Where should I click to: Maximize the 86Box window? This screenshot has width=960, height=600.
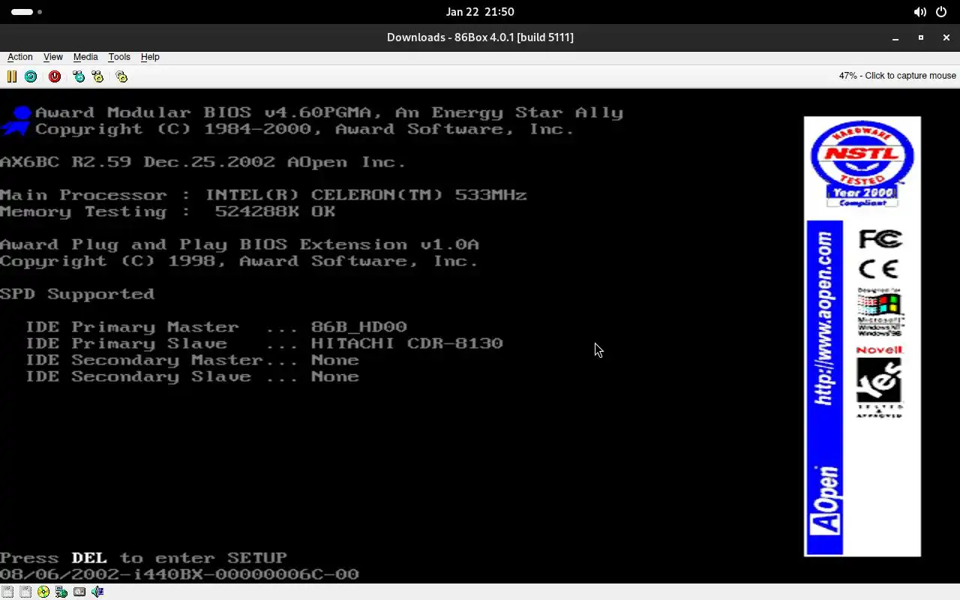(921, 37)
